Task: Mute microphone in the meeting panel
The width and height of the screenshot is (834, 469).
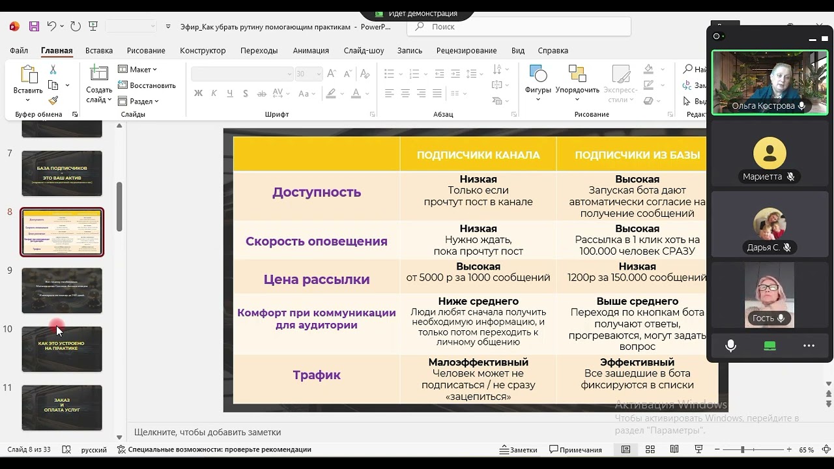Action: click(730, 346)
